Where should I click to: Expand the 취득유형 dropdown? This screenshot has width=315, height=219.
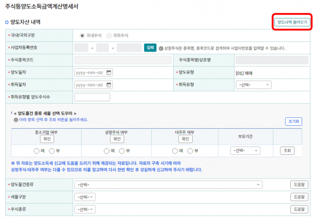(x=254, y=84)
